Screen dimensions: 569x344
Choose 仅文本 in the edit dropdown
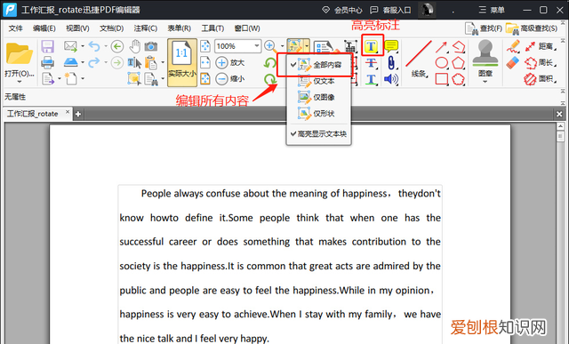point(318,81)
